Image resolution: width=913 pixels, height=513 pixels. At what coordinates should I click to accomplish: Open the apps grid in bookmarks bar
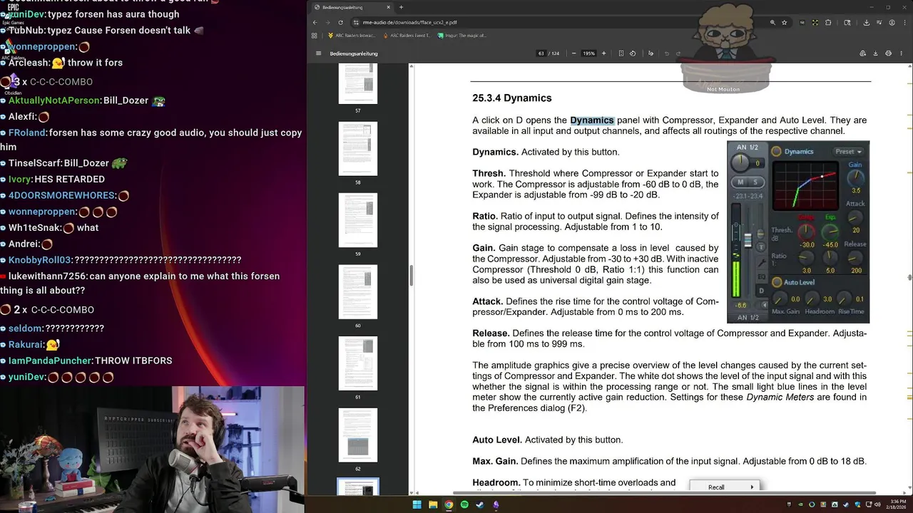tap(314, 35)
